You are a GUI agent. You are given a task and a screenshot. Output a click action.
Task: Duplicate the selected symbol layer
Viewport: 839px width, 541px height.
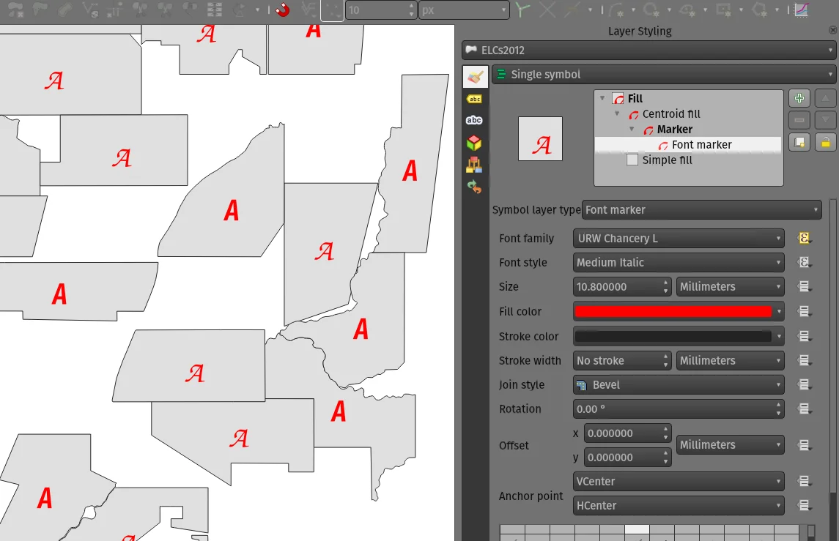tap(799, 143)
